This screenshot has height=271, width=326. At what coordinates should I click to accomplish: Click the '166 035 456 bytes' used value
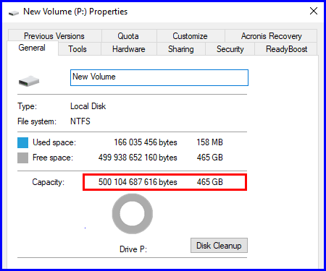146,142
